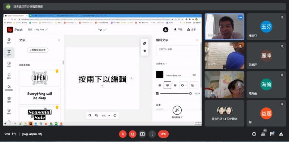The image size is (289, 142).
Task: Center-align the text
Action: point(167,85)
